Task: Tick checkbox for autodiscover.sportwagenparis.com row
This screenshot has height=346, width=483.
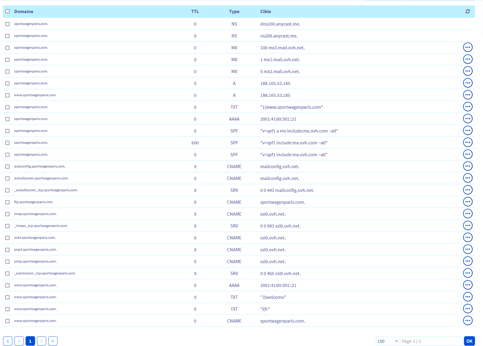Action: (7, 178)
